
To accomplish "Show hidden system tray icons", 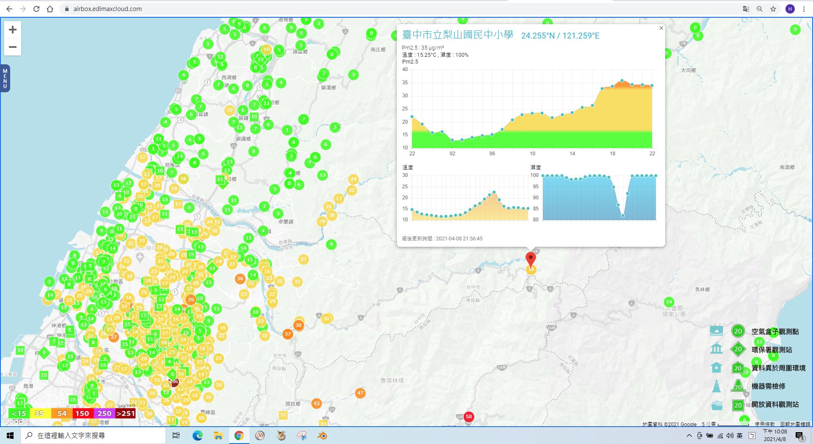I will [x=689, y=436].
